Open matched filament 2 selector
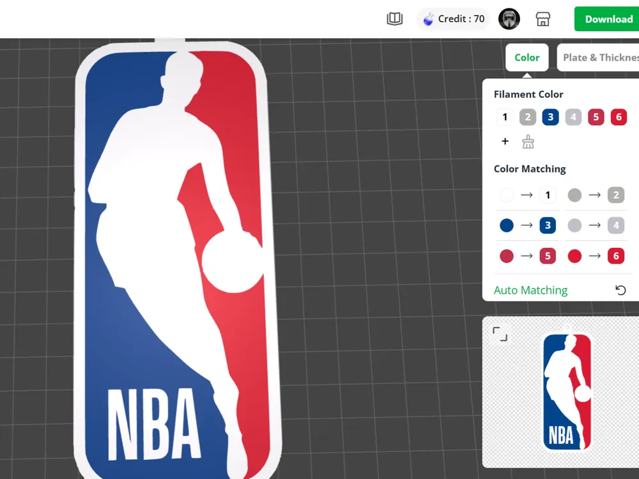The image size is (639, 479). [616, 195]
